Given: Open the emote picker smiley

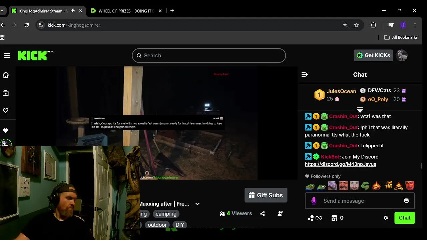Looking at the screenshot, I should pyautogui.click(x=406, y=201).
